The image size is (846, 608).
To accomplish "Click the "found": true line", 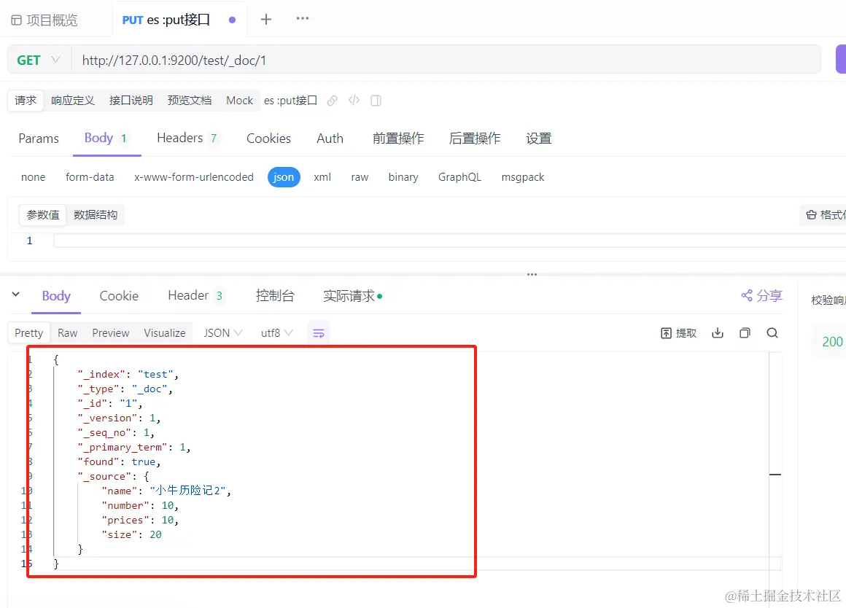I will [119, 461].
